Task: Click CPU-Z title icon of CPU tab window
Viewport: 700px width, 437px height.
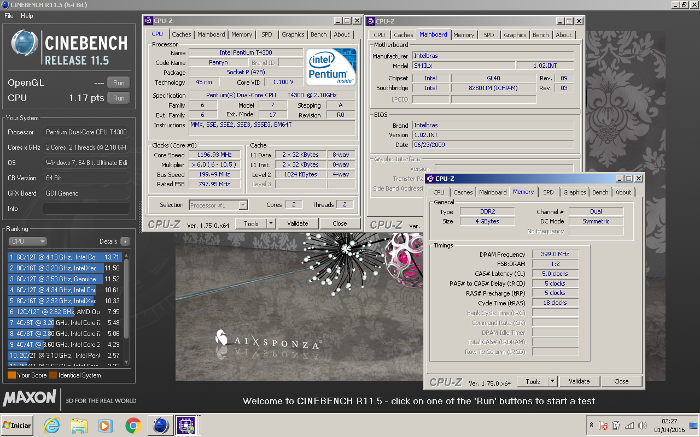Action: point(148,21)
